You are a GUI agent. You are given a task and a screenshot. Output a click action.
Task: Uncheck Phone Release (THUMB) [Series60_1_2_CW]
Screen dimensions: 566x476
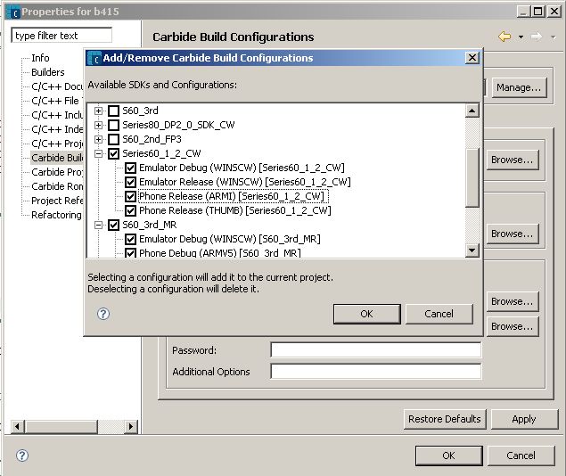tap(130, 210)
